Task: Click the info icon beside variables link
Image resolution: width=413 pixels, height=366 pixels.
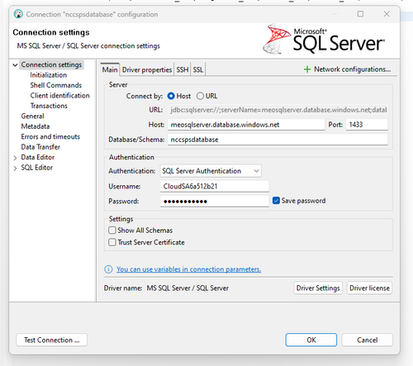Action: point(108,269)
